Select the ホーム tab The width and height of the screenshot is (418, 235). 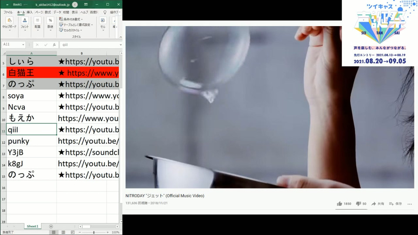pyautogui.click(x=21, y=12)
